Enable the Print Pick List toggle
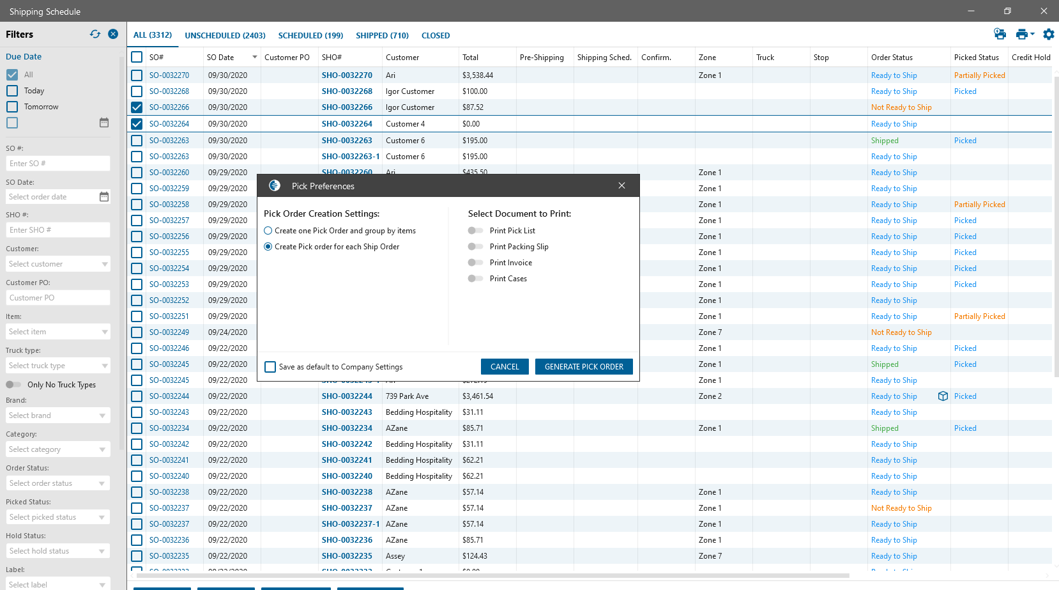1059x590 pixels. pos(475,231)
